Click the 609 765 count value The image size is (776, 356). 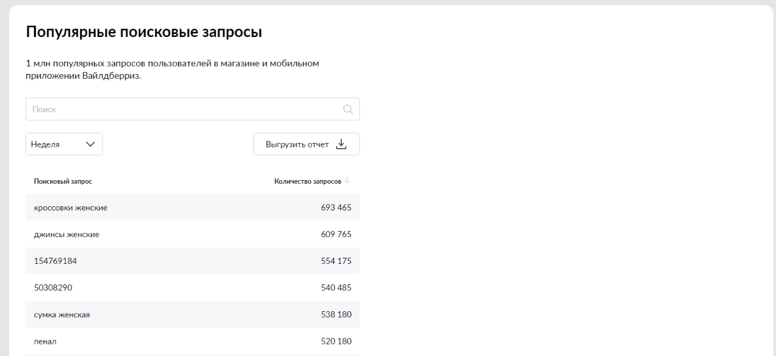tap(336, 234)
